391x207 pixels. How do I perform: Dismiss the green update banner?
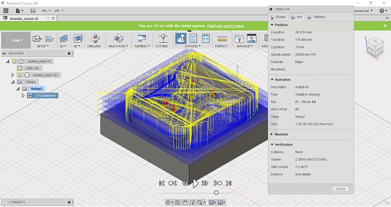click(x=385, y=26)
